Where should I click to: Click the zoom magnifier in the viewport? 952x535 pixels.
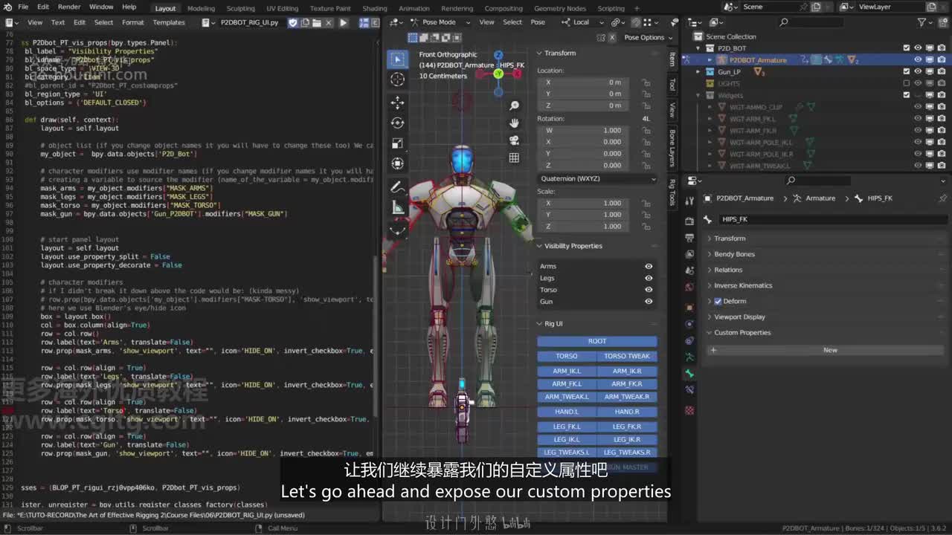click(514, 106)
